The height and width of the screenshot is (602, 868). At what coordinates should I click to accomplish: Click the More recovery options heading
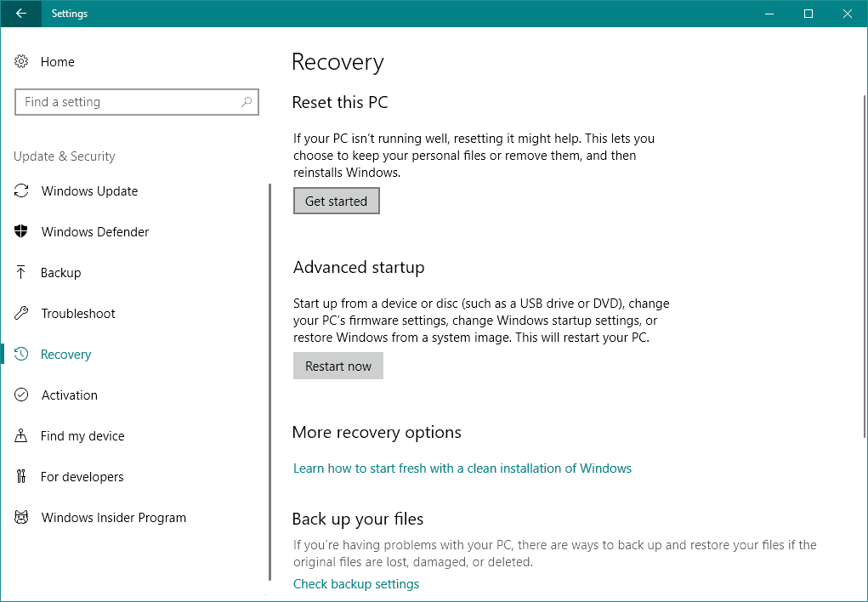pos(377,433)
